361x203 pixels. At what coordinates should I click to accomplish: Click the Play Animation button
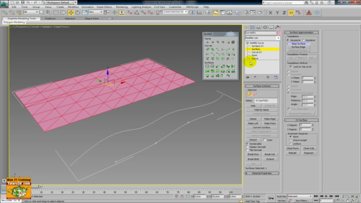(326, 196)
